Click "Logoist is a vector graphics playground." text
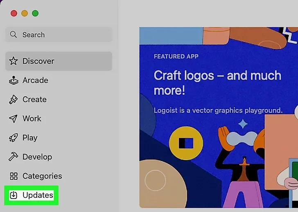The image size is (298, 212). pos(218,110)
